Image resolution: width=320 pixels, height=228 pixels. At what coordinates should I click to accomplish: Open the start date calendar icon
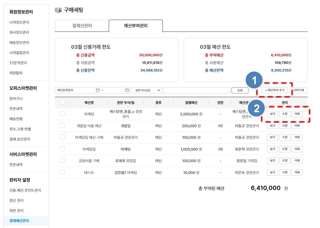coord(98,90)
